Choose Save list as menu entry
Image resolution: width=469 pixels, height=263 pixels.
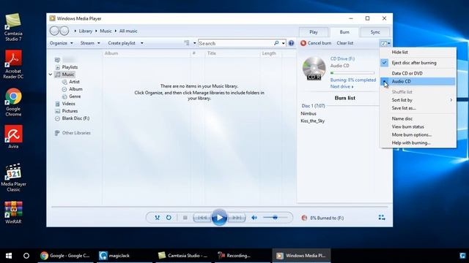click(x=418, y=108)
